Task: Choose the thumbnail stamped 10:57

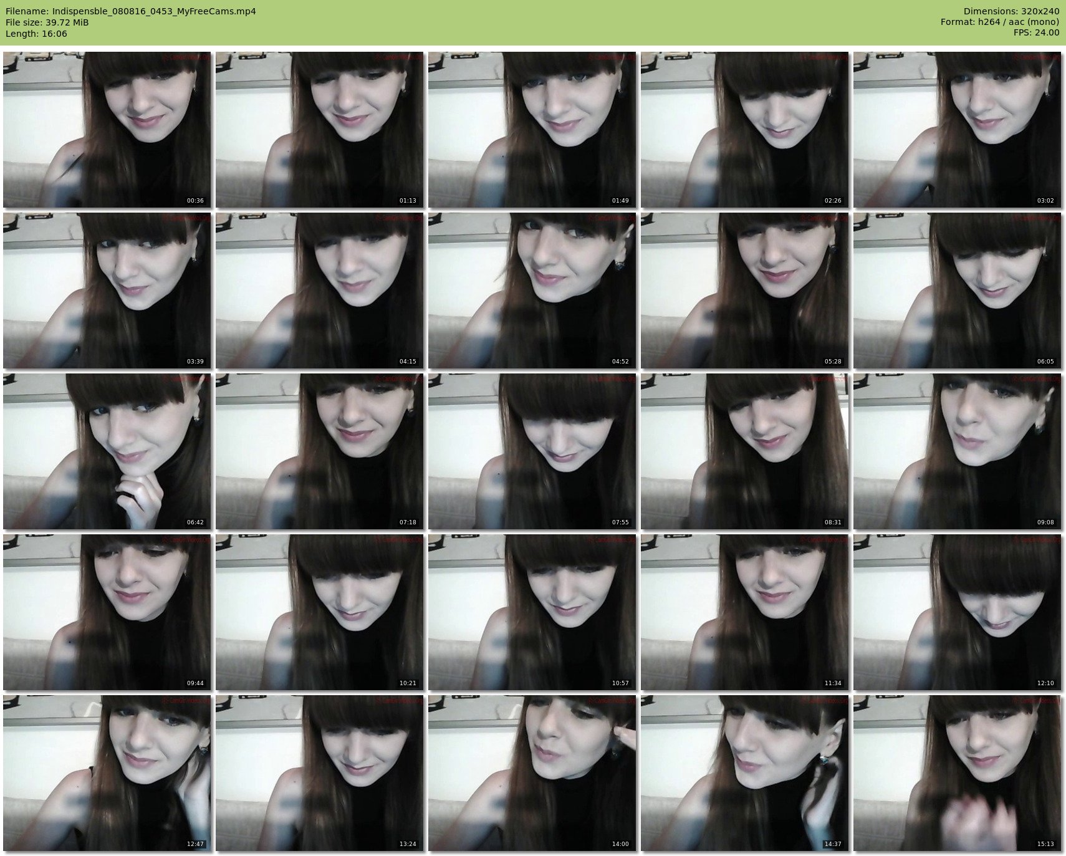Action: click(x=532, y=612)
